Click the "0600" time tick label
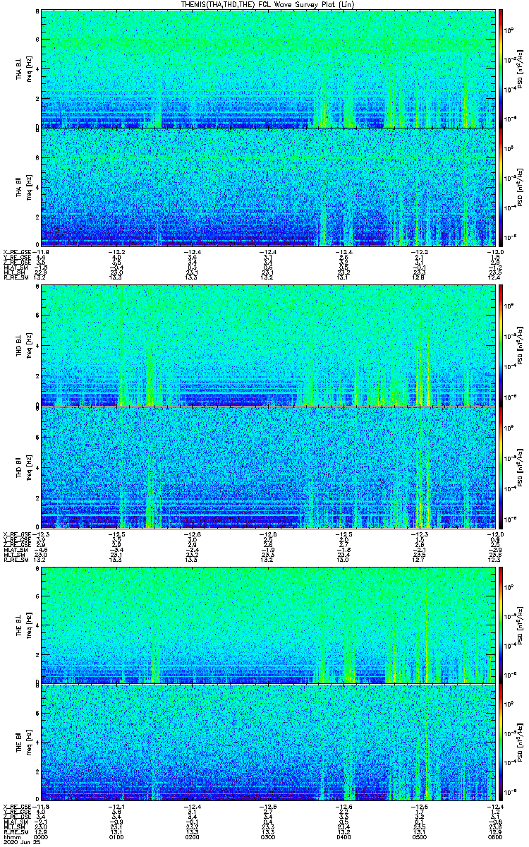 [x=497, y=836]
